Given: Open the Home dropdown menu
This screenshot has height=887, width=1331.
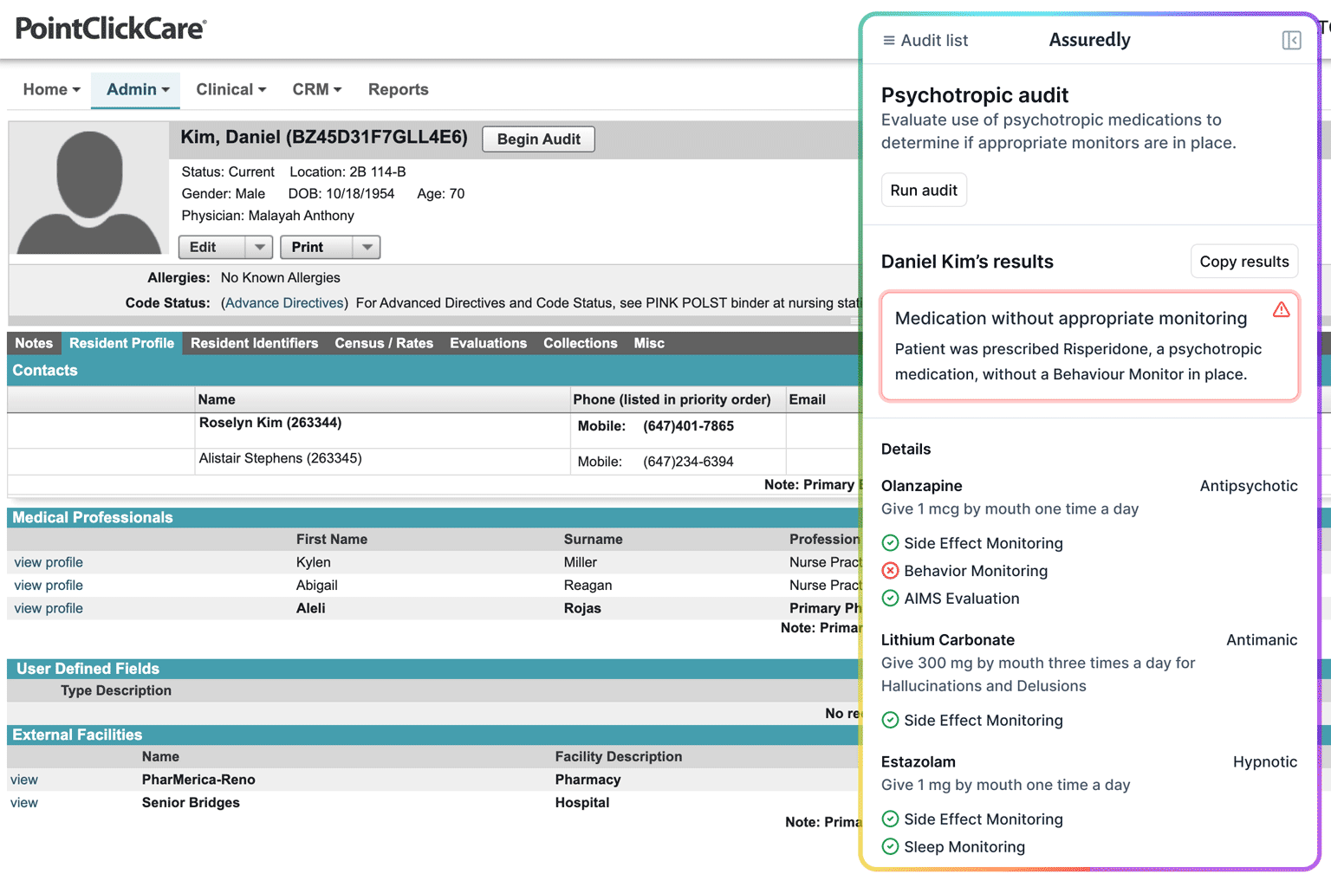Looking at the screenshot, I should click(51, 90).
